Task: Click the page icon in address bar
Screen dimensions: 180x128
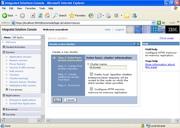Action: coord(13,23)
